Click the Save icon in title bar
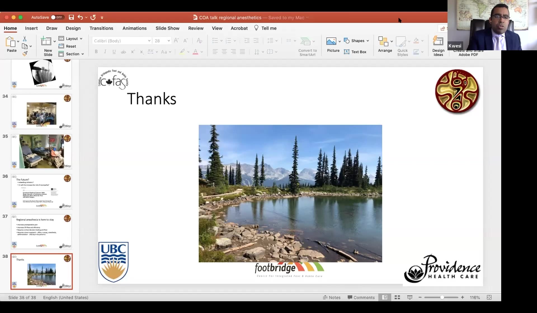This screenshot has height=313, width=537. [x=71, y=17]
